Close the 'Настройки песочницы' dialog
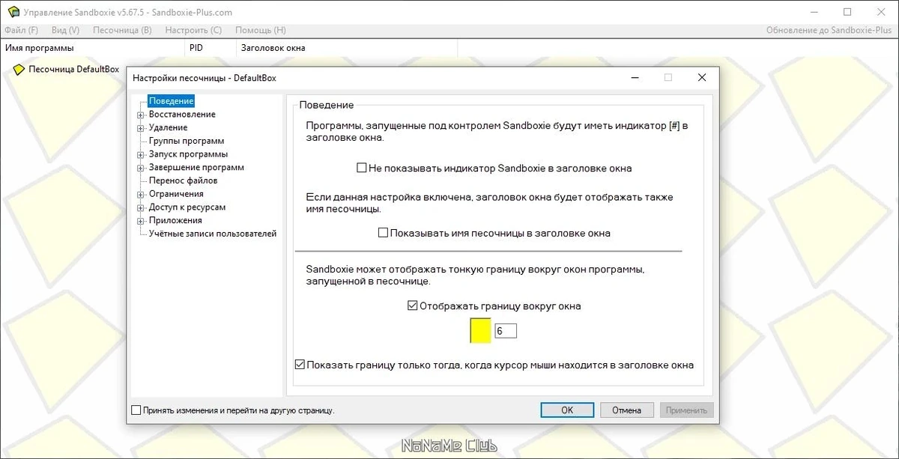The height and width of the screenshot is (459, 899). click(x=702, y=77)
